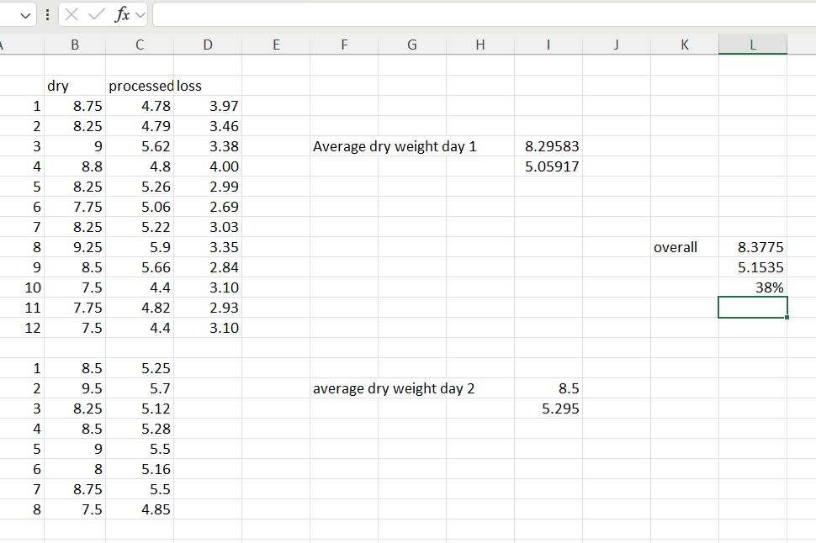Click the three-dot handle beside name box
This screenshot has height=543, width=816.
[x=49, y=14]
